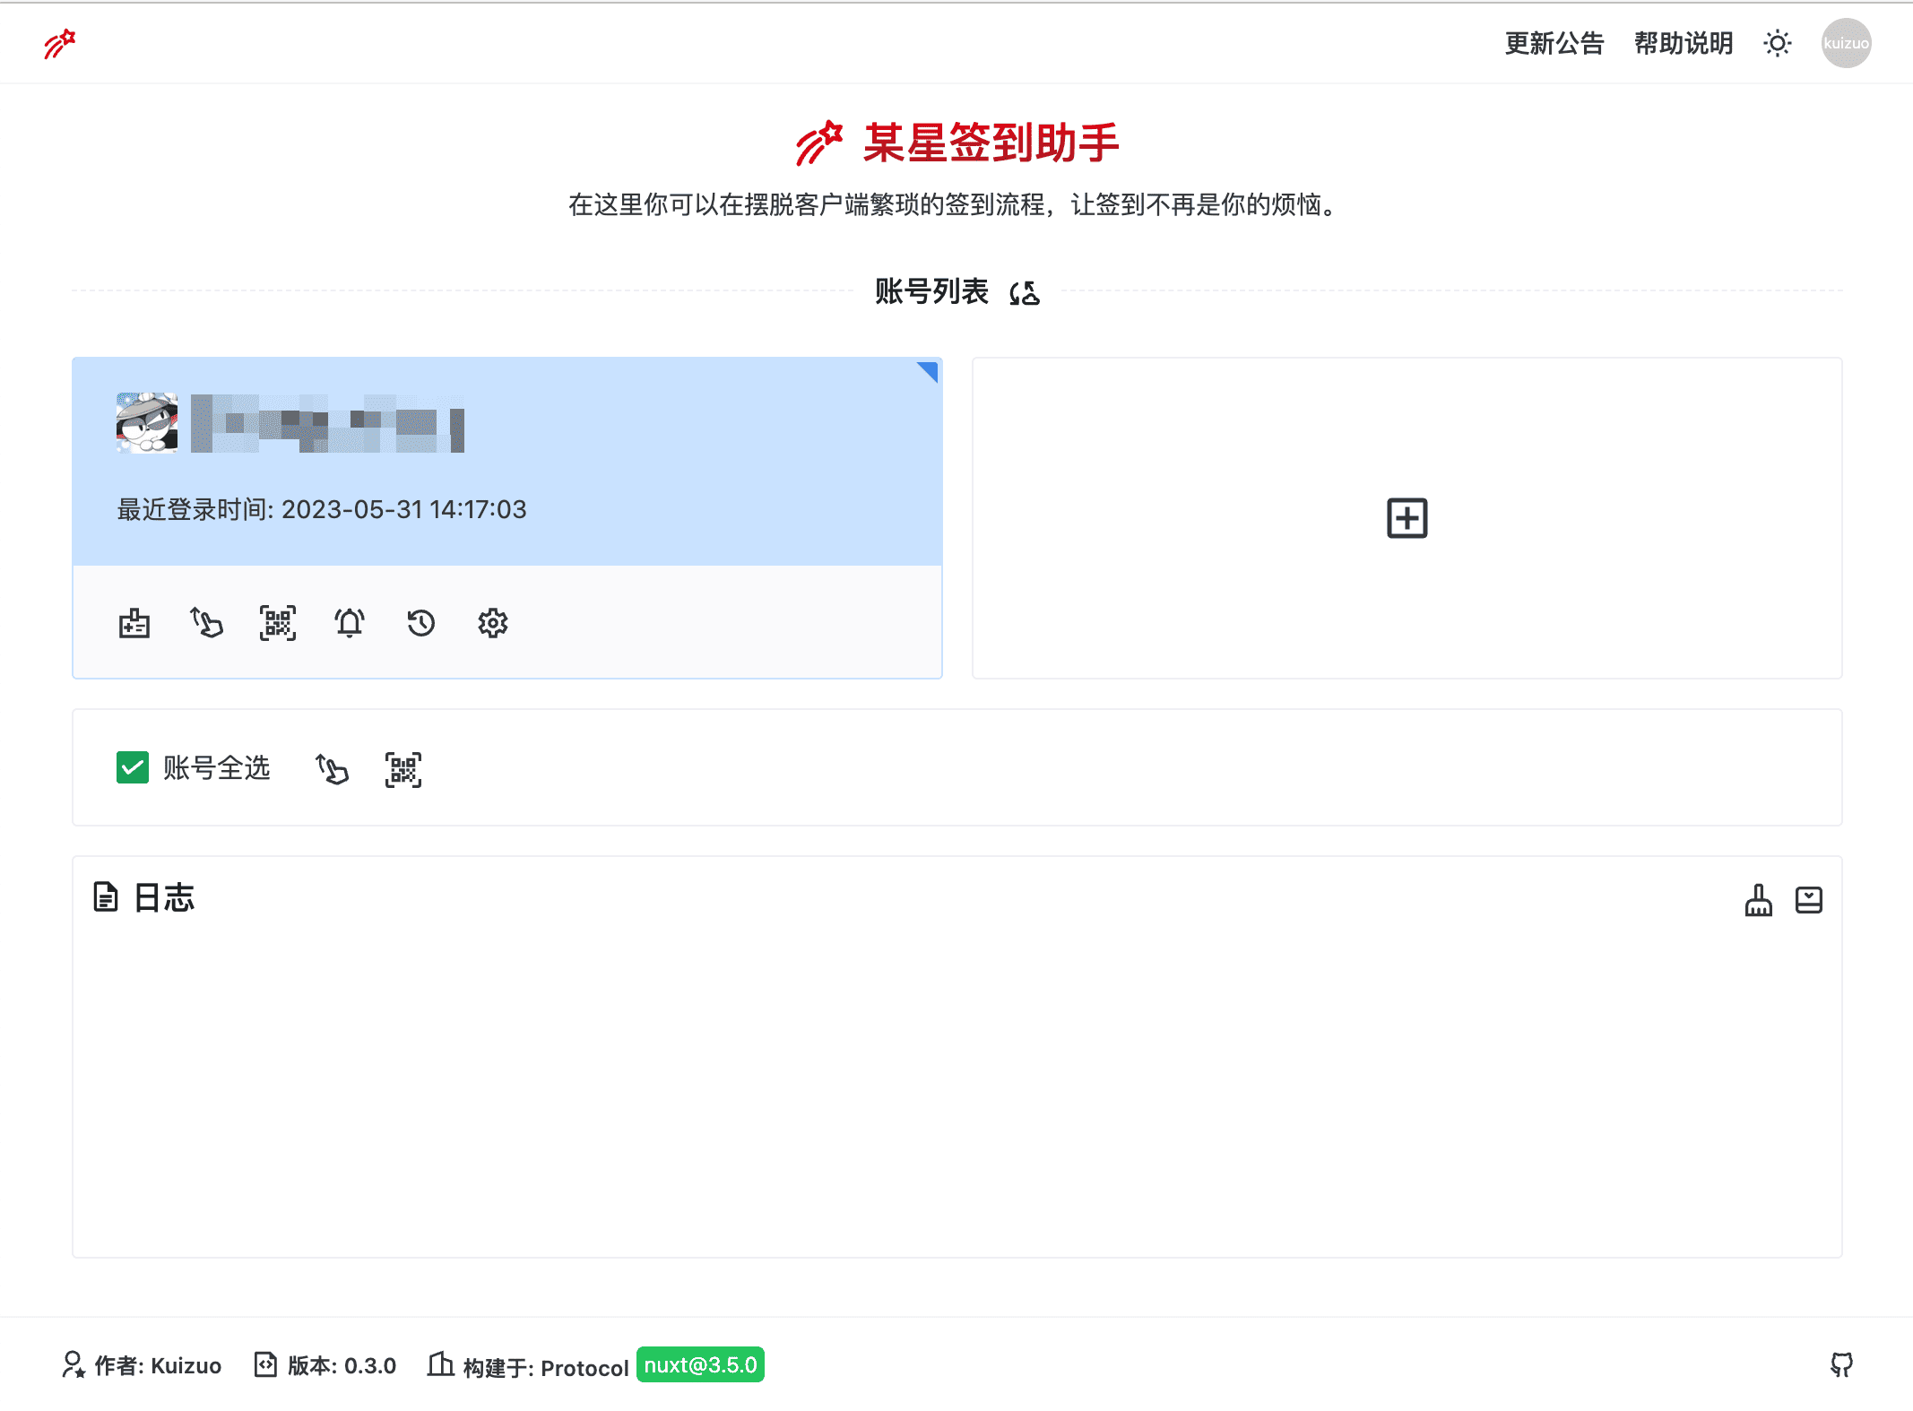This screenshot has height=1411, width=1913.
Task: Clear the log with the broom icon
Action: [1758, 900]
